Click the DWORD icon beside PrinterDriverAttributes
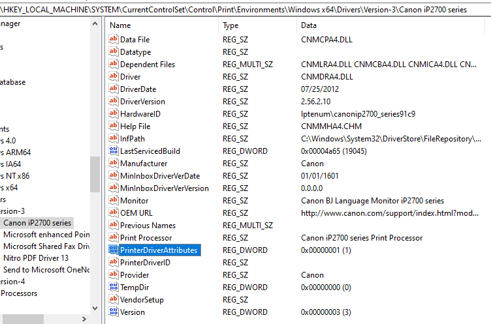Screen dimensions: 491x324 [x=114, y=250]
